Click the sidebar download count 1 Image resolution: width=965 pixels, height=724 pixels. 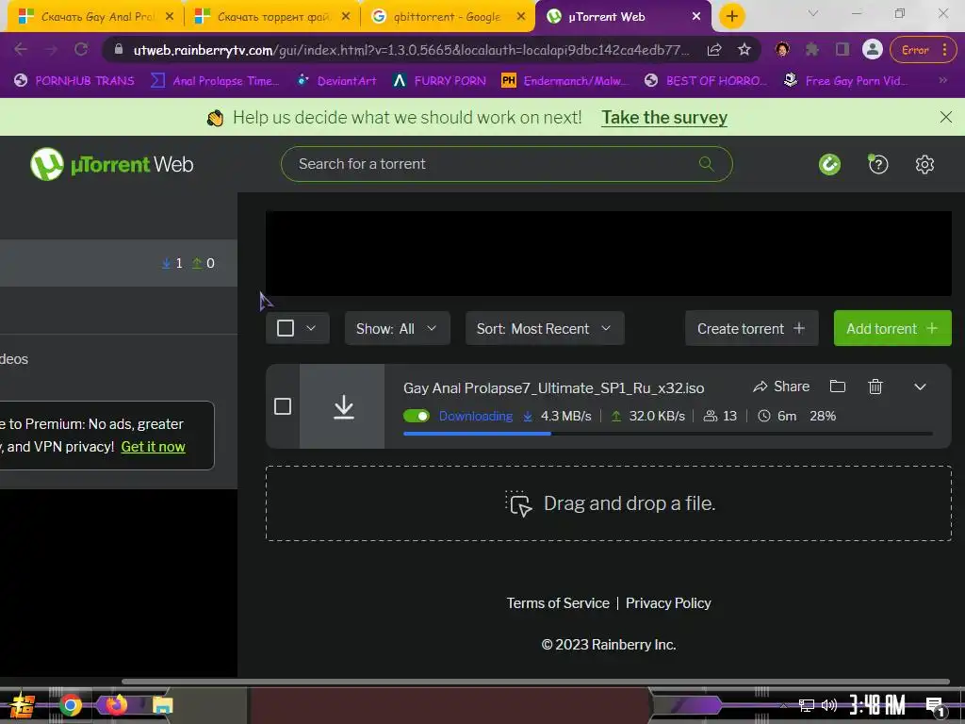pos(172,264)
